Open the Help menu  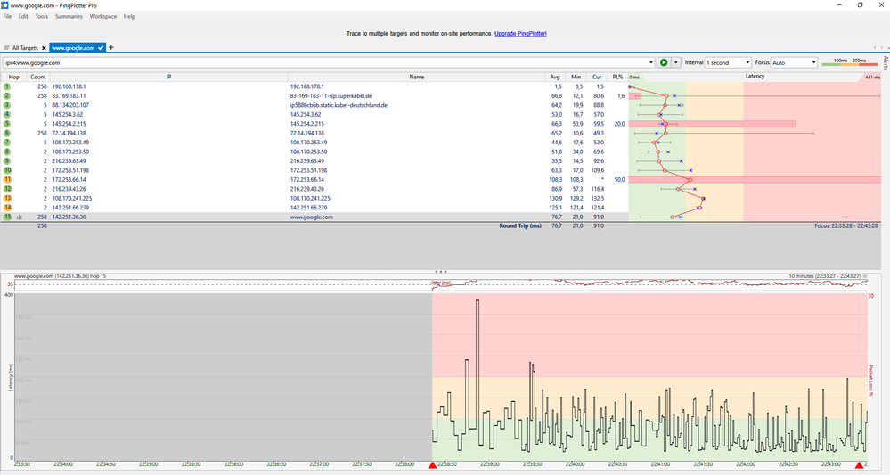(x=129, y=16)
